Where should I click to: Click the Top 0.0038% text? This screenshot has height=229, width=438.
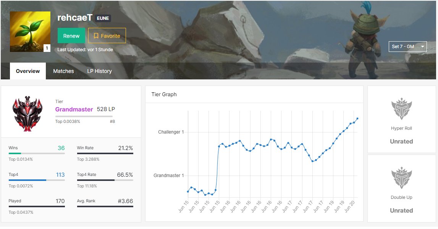(x=68, y=121)
